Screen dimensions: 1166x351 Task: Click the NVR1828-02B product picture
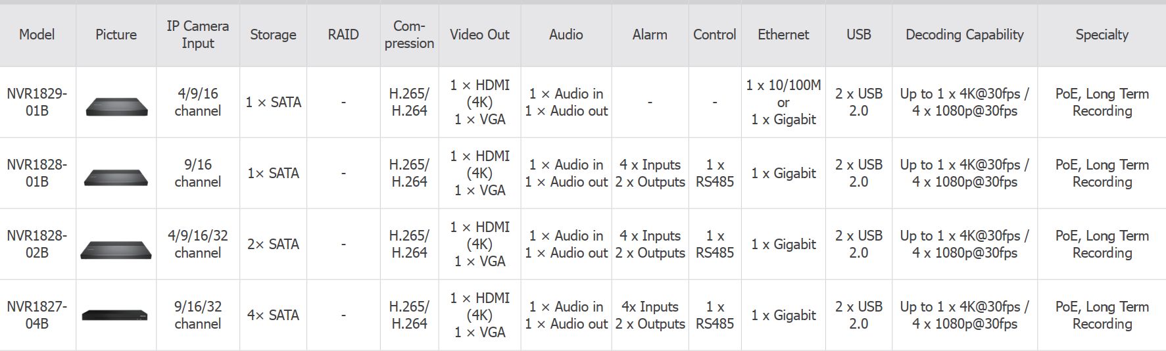pyautogui.click(x=116, y=248)
